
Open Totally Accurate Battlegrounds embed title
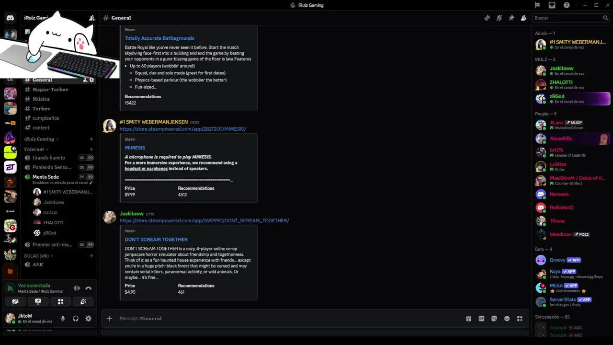[x=159, y=38]
